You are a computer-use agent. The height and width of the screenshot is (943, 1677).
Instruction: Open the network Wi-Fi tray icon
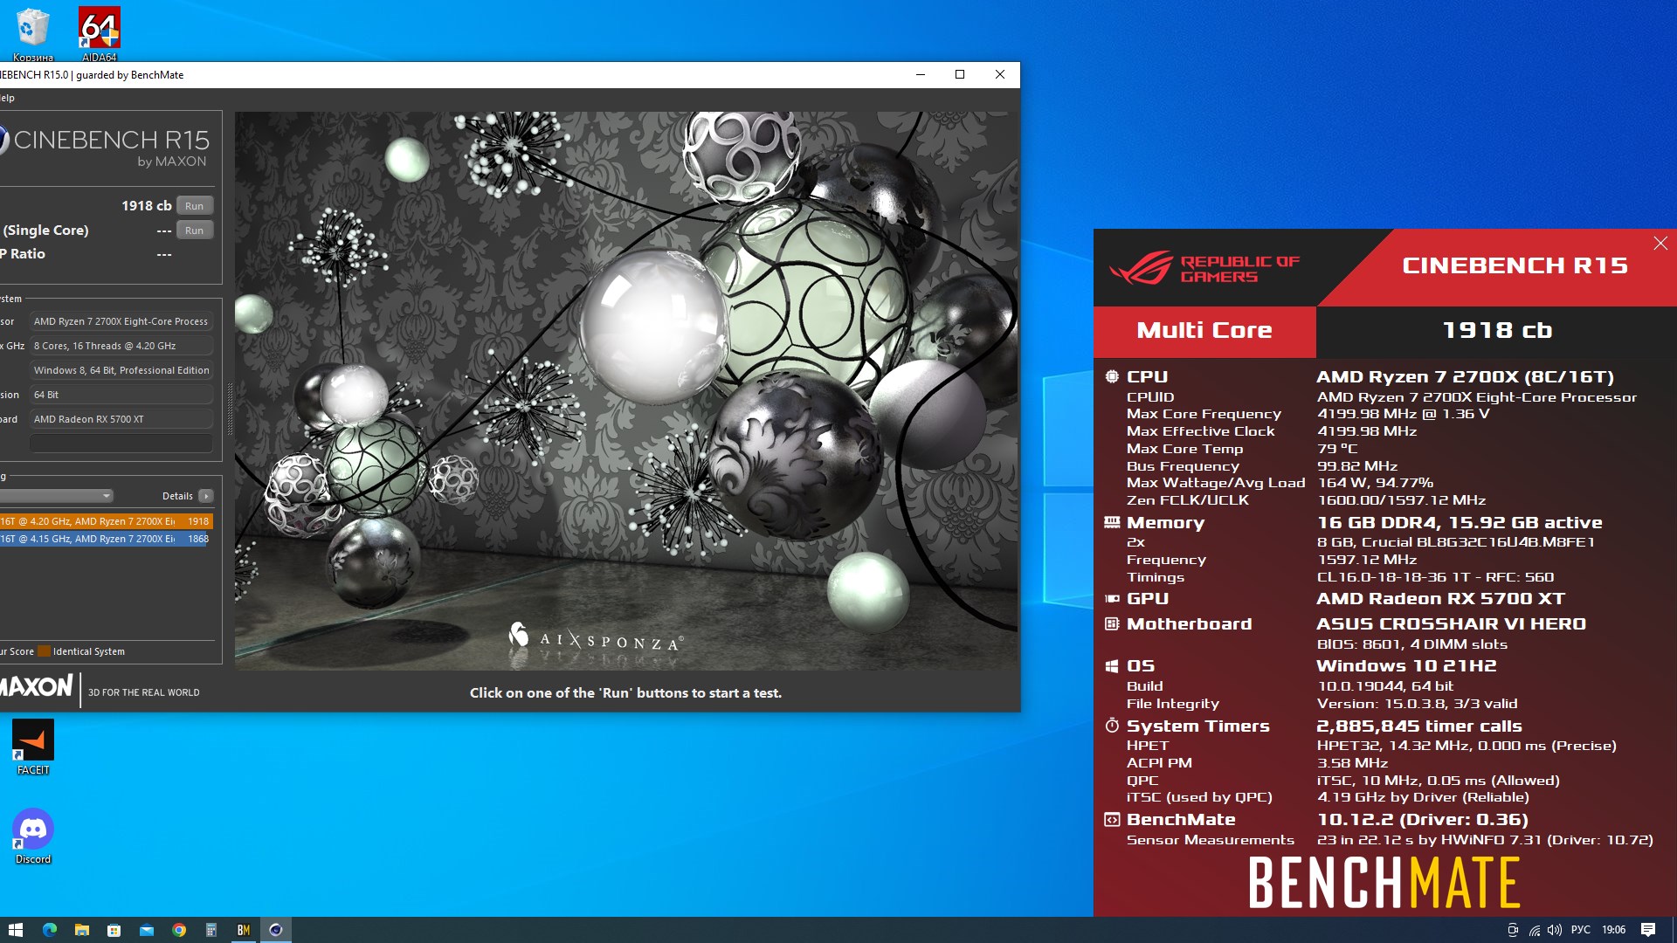pos(1534,930)
